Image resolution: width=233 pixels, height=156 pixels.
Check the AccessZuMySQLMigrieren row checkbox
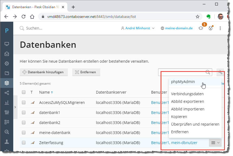pyautogui.click(x=24, y=103)
